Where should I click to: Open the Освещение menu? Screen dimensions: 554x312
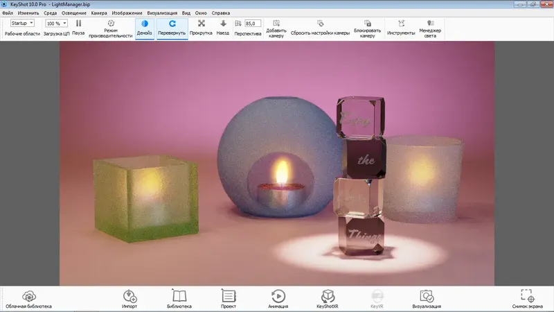(74, 13)
